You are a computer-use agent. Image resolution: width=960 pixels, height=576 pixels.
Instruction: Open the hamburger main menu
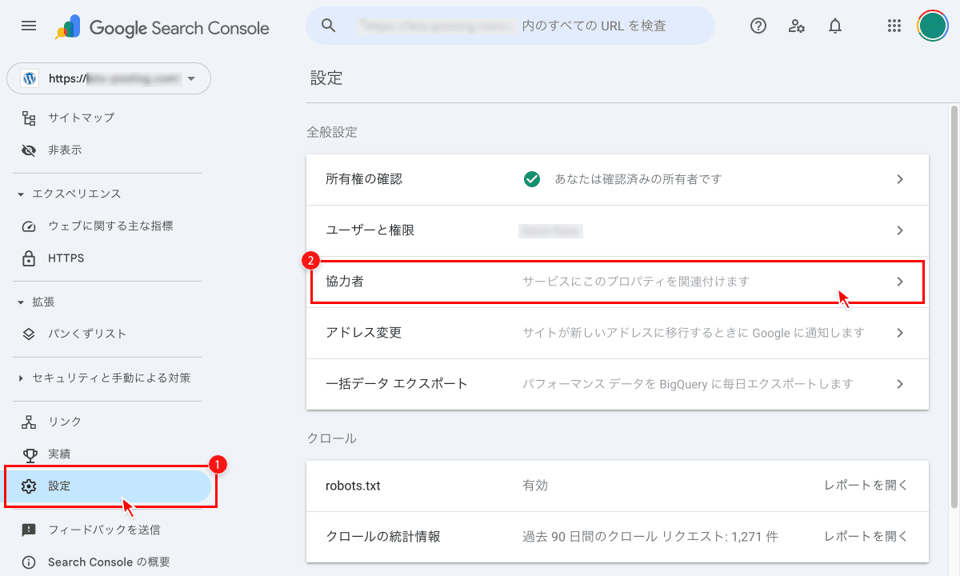(x=29, y=26)
